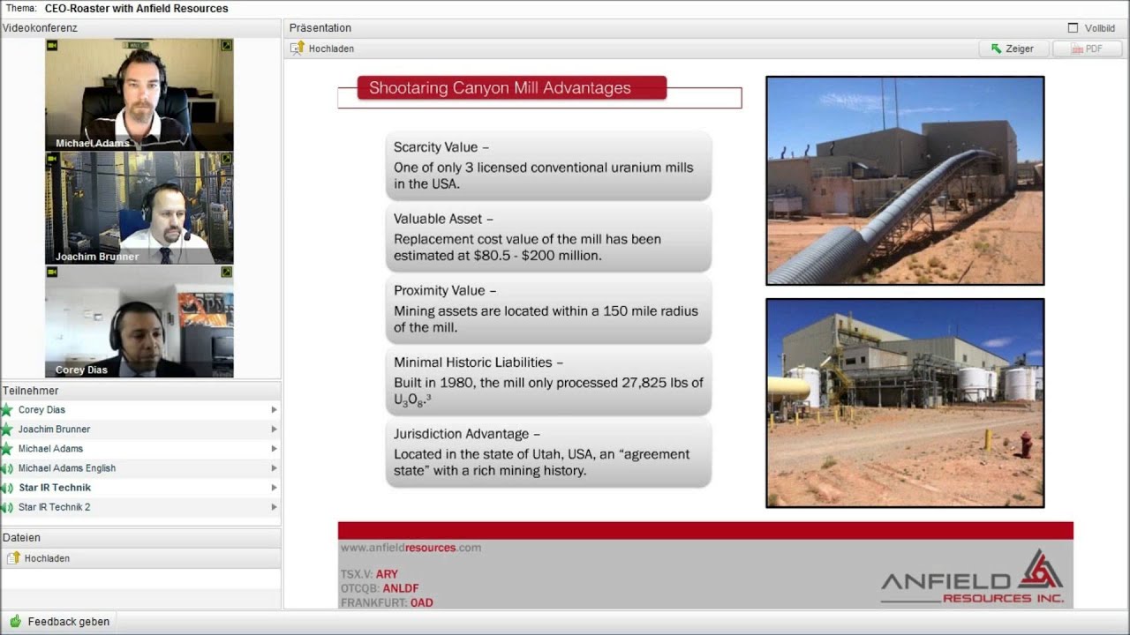Select bold participant name Star IR Technik

[55, 488]
